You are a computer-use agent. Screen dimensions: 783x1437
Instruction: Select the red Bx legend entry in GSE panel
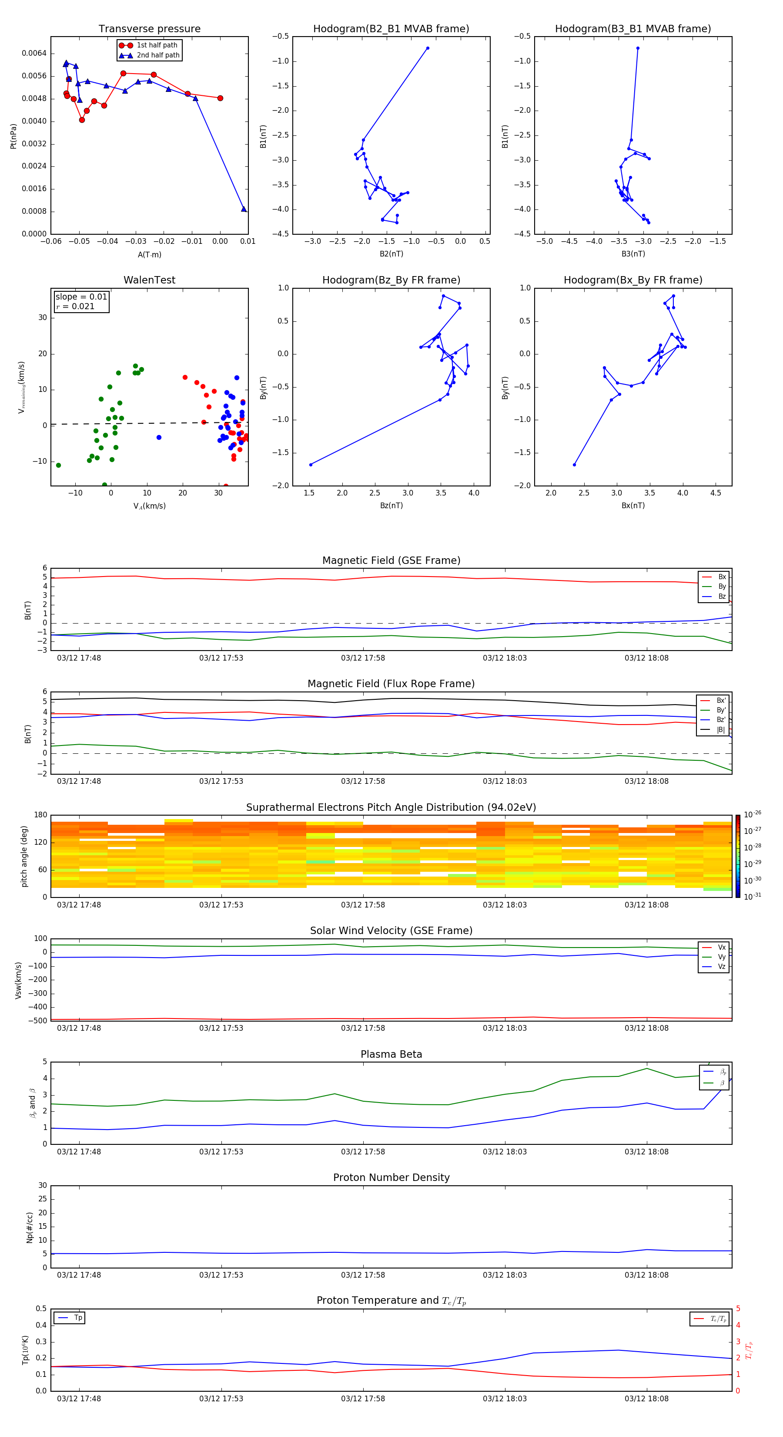click(714, 577)
